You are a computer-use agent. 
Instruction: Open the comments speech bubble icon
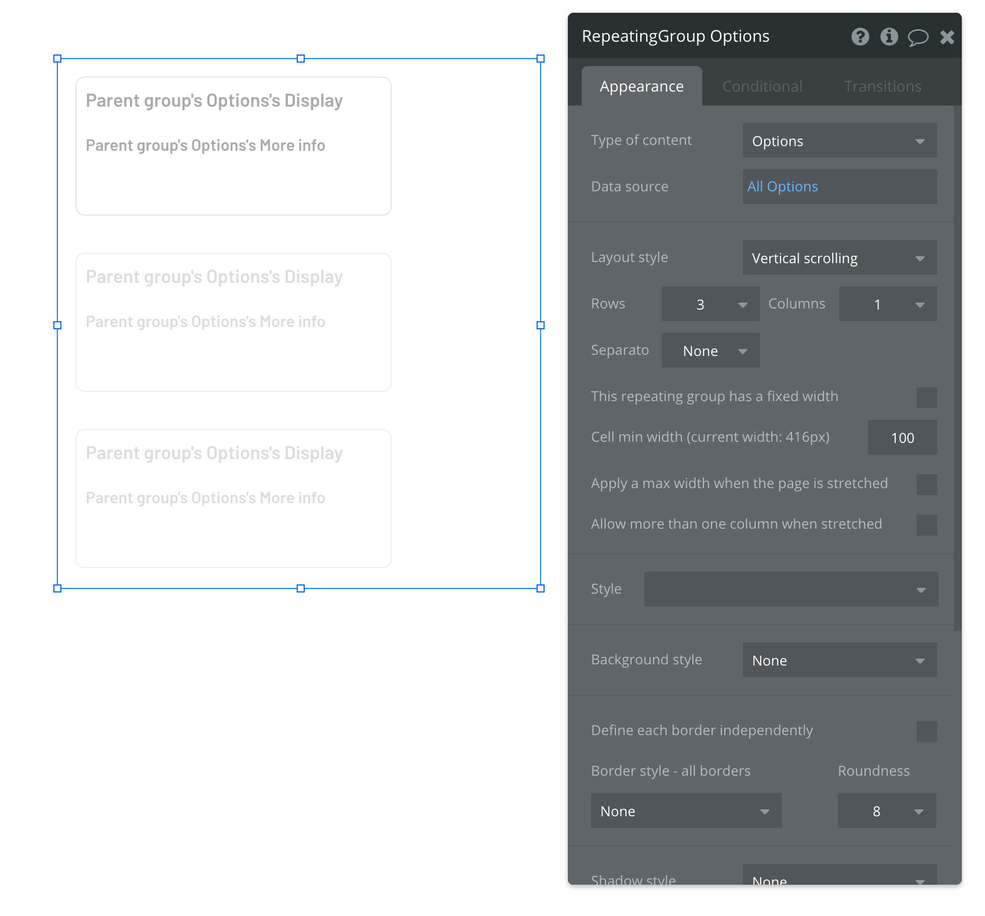(918, 38)
